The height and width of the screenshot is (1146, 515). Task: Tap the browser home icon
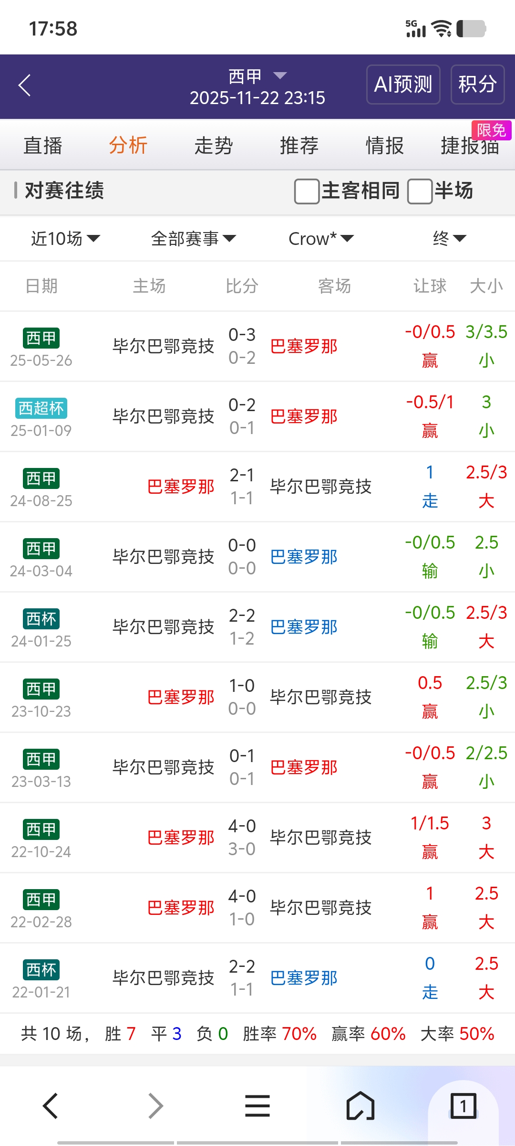point(360,1106)
